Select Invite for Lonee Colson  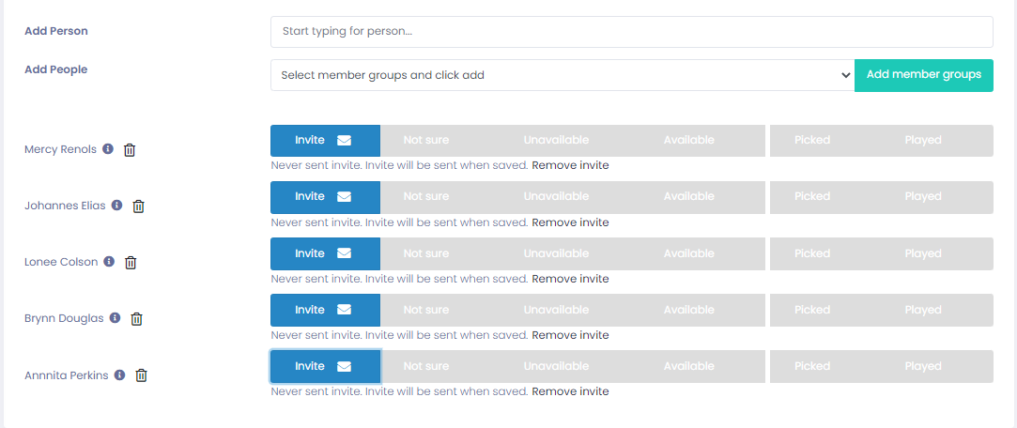click(x=325, y=252)
